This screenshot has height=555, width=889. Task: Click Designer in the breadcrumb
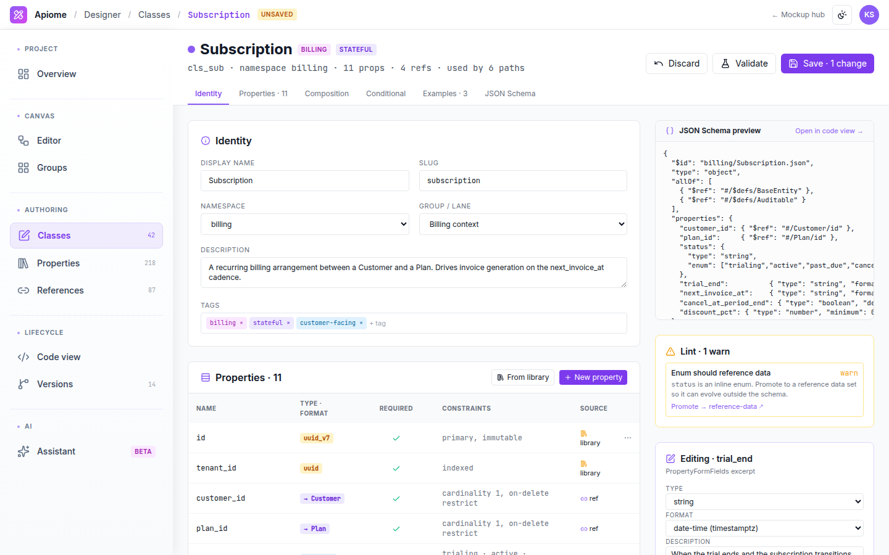point(102,15)
